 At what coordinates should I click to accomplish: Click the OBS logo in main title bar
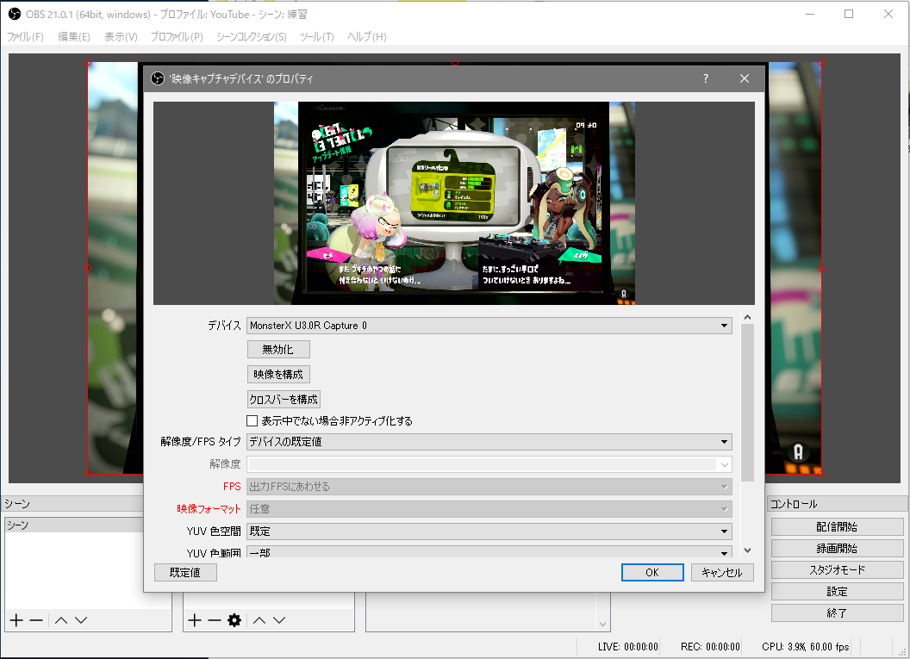tap(15, 14)
